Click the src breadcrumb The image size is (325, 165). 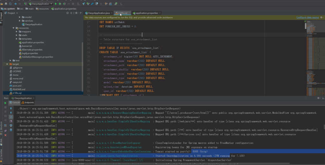pyautogui.click(x=20, y=9)
